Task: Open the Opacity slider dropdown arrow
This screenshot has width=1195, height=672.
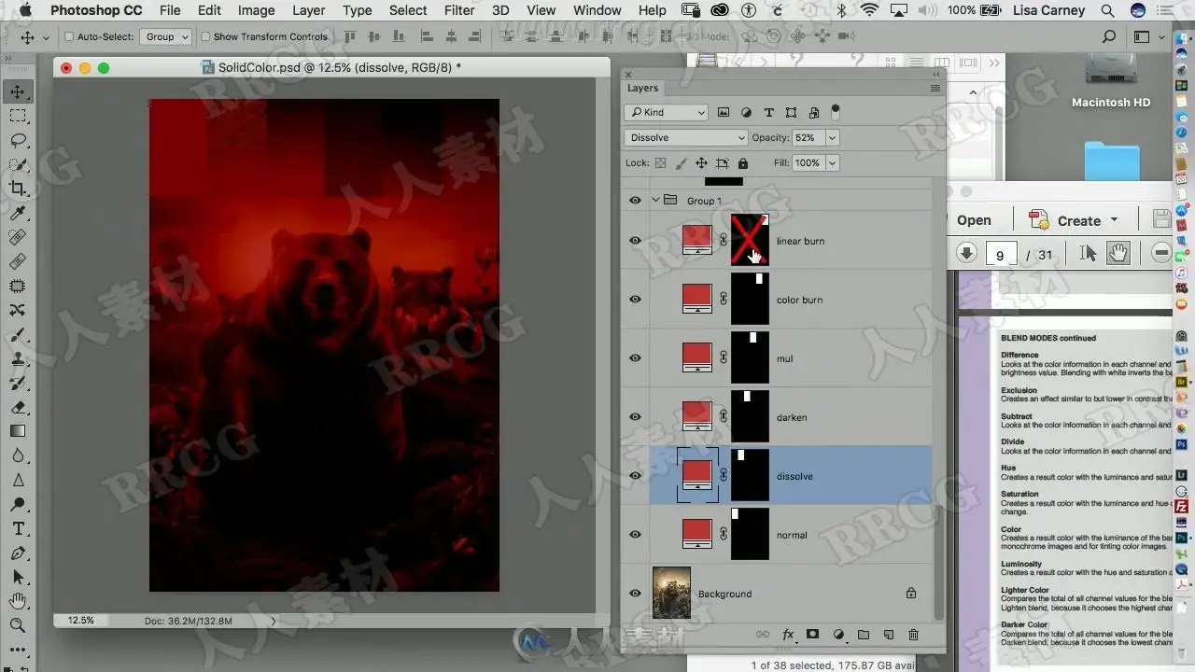Action: coord(832,137)
